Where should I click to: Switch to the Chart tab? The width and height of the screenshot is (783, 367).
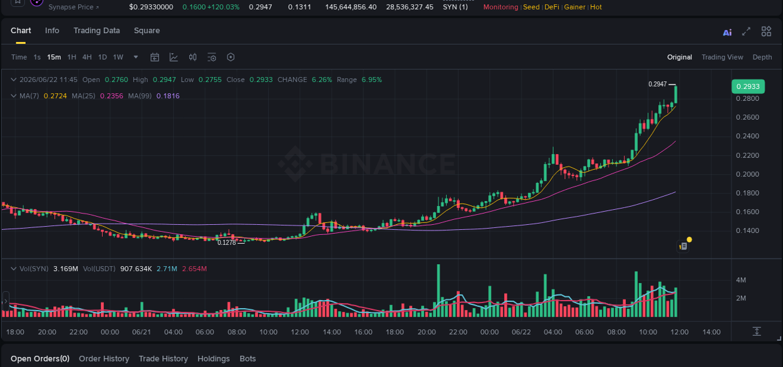pos(21,31)
